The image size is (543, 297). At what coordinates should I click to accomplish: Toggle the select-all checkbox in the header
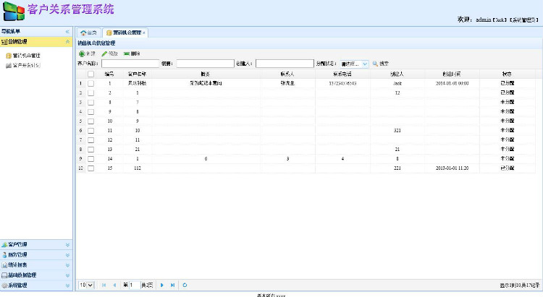(x=90, y=74)
